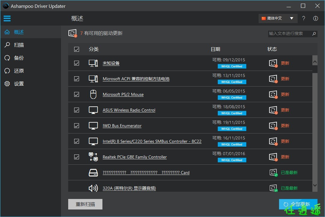325x217 pixels.
Task: Click up-to-date status icon for 320A audio
Action: pos(273,188)
